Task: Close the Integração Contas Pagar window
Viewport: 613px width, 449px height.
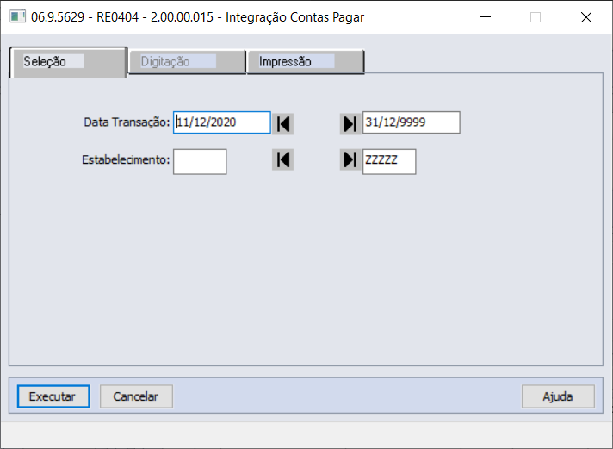Action: pos(586,17)
